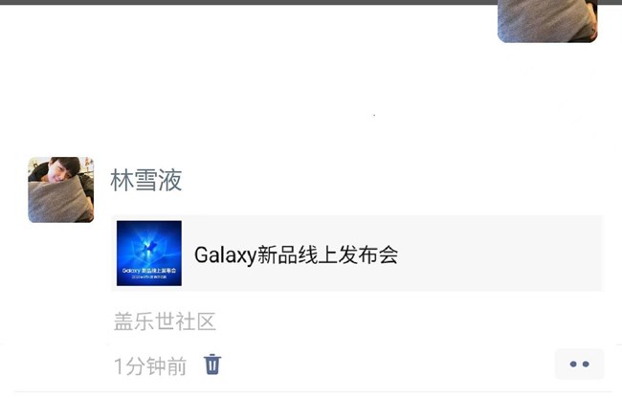This screenshot has height=398, width=622.
Task: Delete the post using the trash icon
Action: click(x=212, y=365)
